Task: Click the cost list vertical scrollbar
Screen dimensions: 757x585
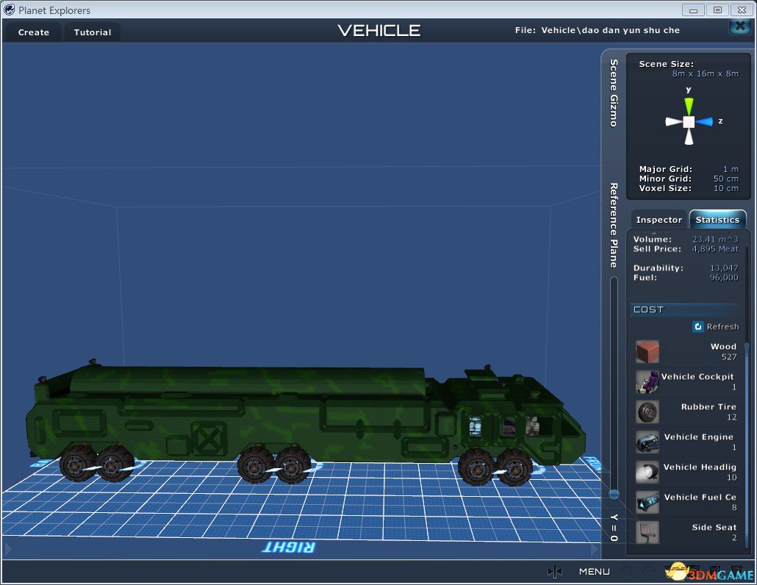Action: (x=747, y=444)
